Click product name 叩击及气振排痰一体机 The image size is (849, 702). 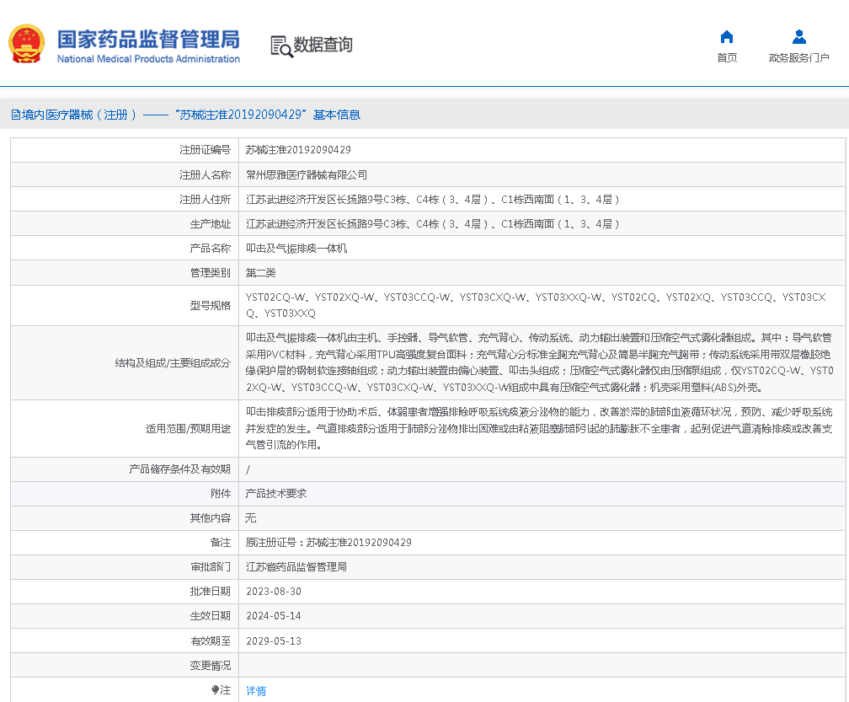[x=296, y=249]
